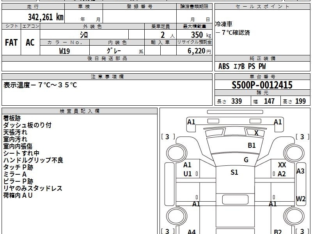Click inspector note 室内内張傷
Image resolution: width=312 pixels, height=234 pixels.
(x=18, y=146)
